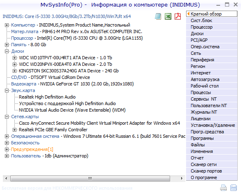Screen dimensions: 241x193
Task: Open the Изменения section
Action: [x=211, y=151]
